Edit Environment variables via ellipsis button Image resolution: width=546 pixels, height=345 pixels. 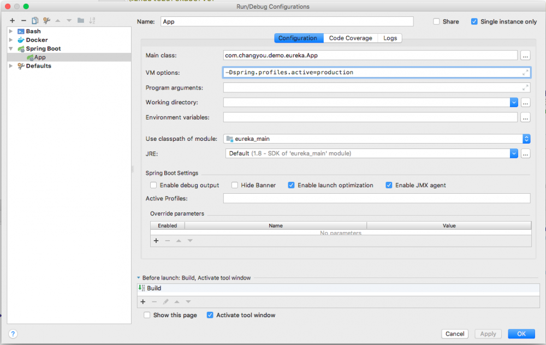pos(525,118)
